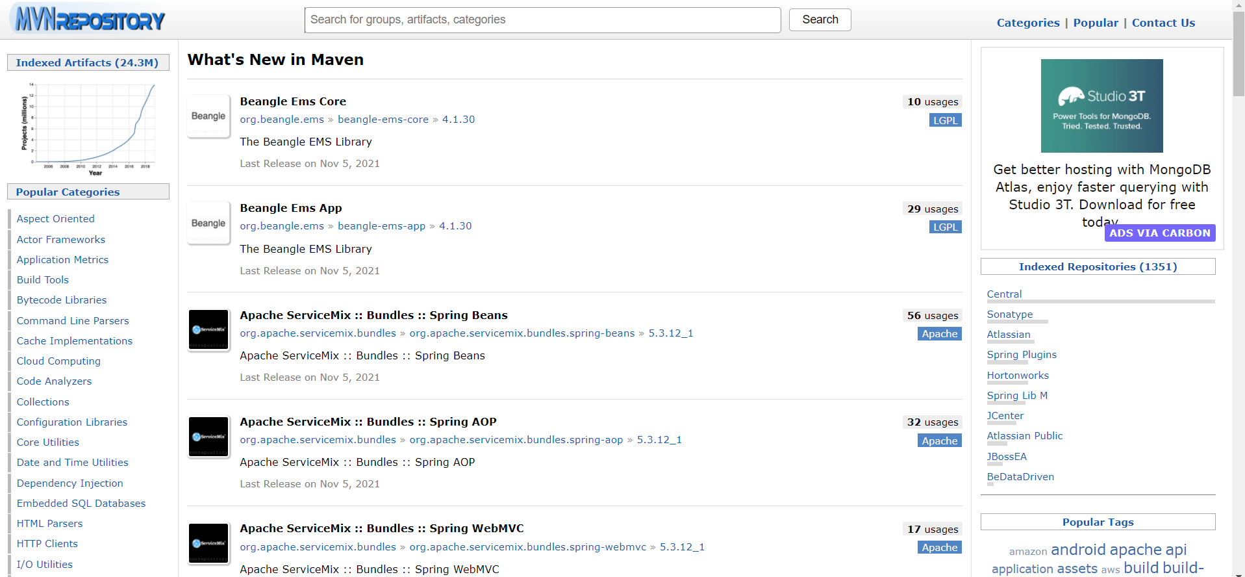Open the Central repository link
Screen dimensions: 1245x577
pyautogui.click(x=1004, y=294)
